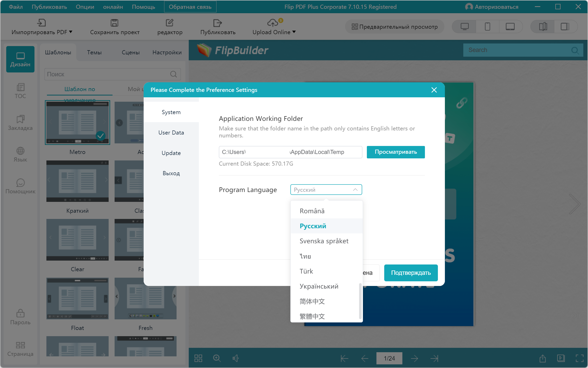
Task: Click the thumbnails grid icon in bottom bar
Action: click(x=198, y=358)
